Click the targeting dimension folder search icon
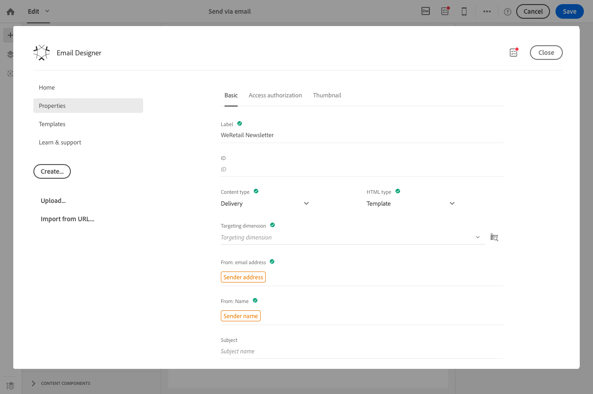The image size is (593, 394). [x=494, y=237]
